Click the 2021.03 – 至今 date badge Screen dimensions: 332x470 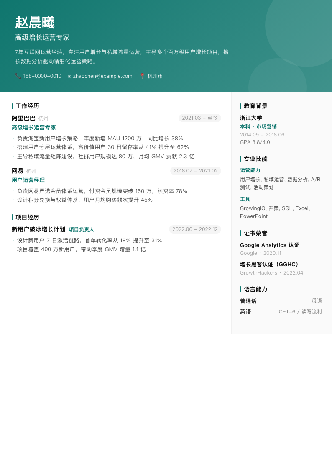(199, 118)
